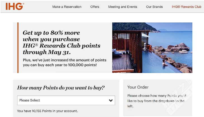Click the swimmer in the infinity pool photo
The width and height of the screenshot is (204, 117).
tap(164, 63)
